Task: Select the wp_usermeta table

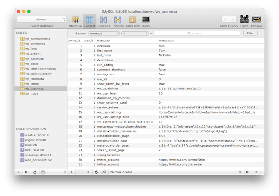Action: [41, 88]
